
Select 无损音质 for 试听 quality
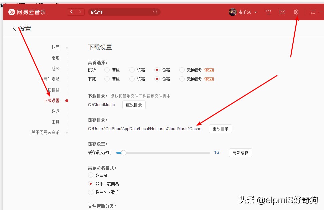tap(182, 70)
